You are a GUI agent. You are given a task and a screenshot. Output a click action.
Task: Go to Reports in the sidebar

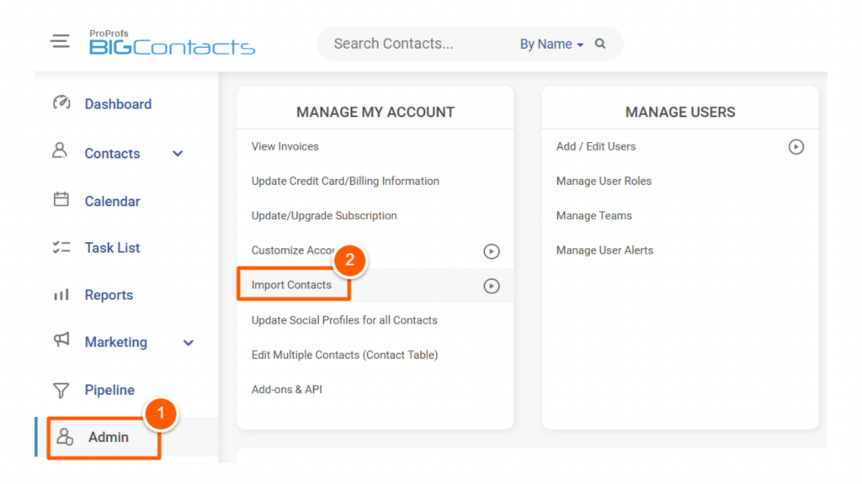[109, 295]
